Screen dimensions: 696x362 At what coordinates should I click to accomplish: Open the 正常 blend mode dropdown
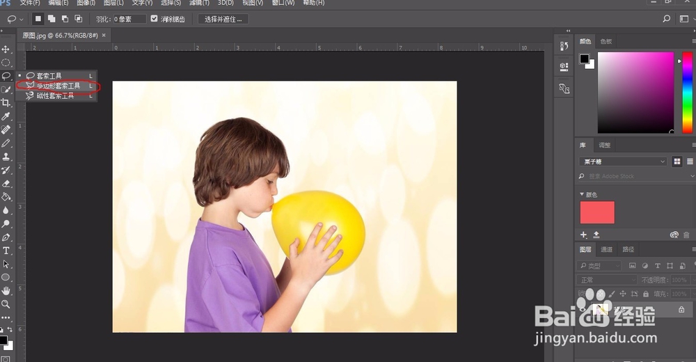[608, 280]
